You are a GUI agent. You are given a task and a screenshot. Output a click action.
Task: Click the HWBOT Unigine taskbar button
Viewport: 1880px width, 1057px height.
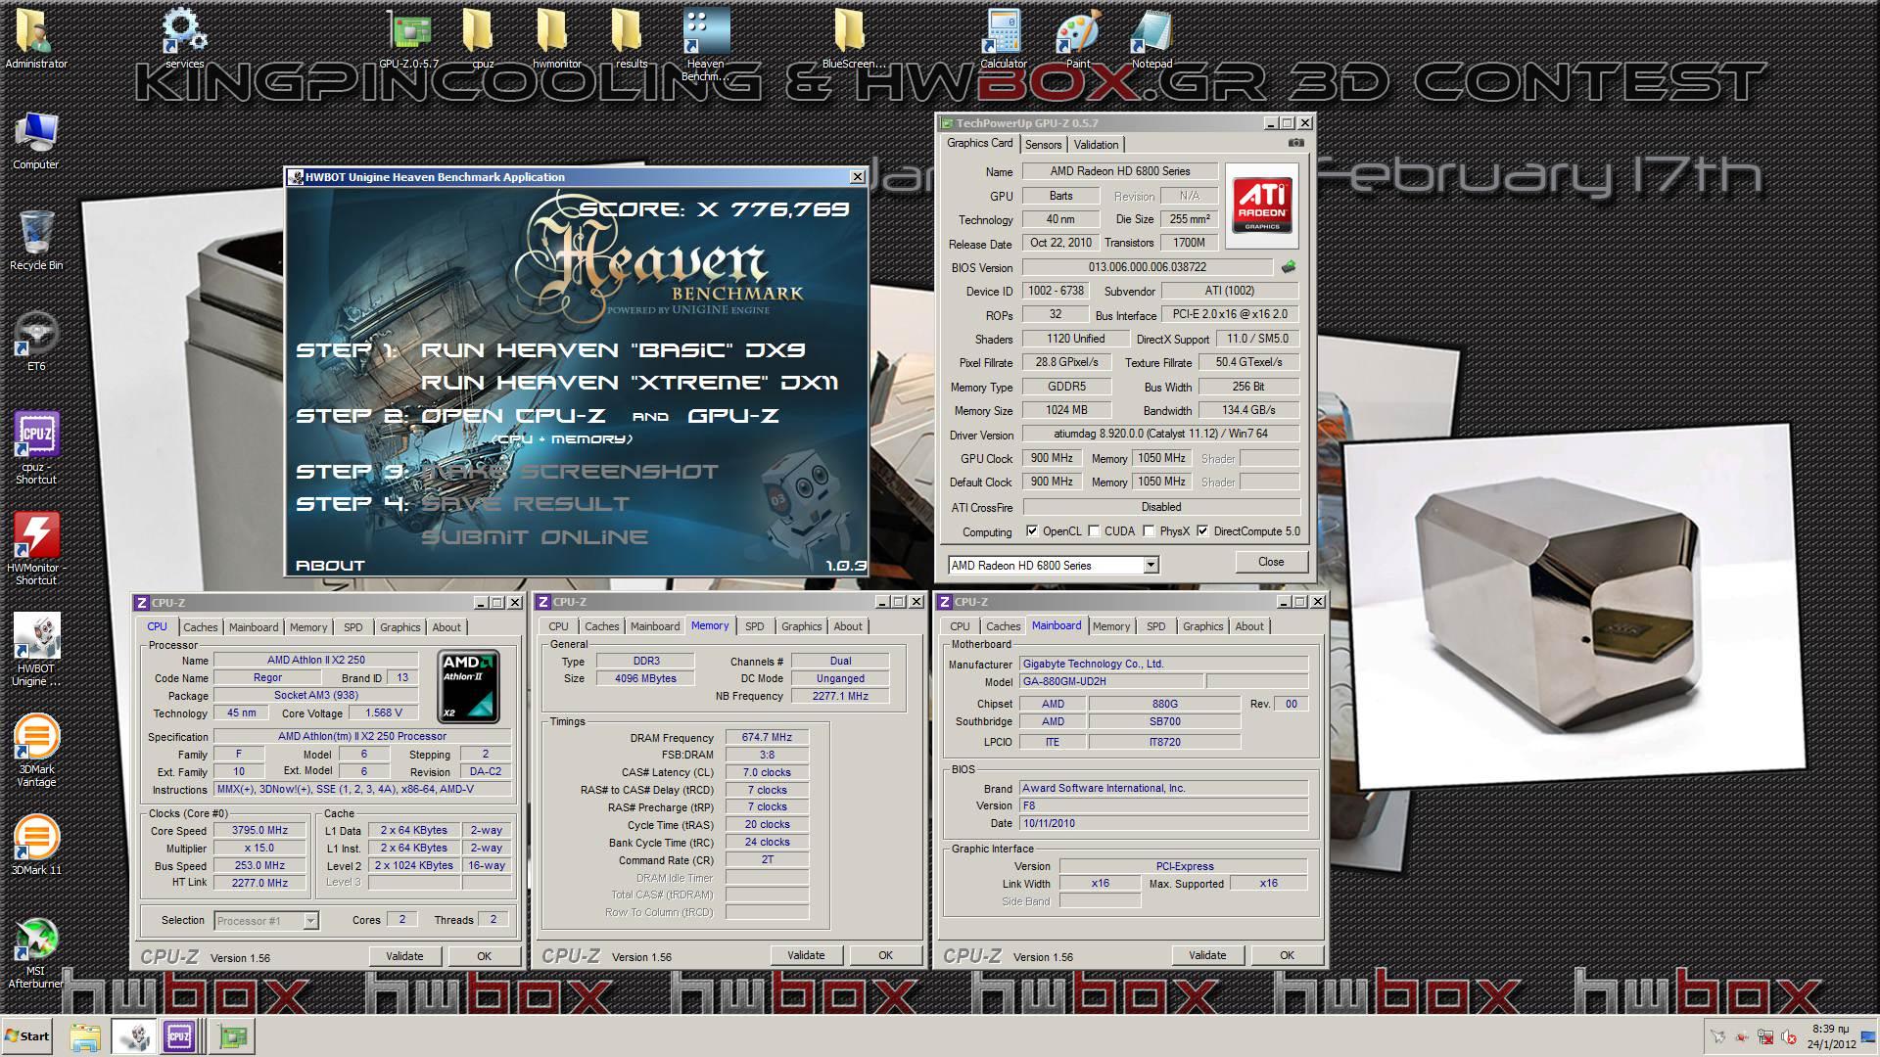pyautogui.click(x=133, y=1037)
